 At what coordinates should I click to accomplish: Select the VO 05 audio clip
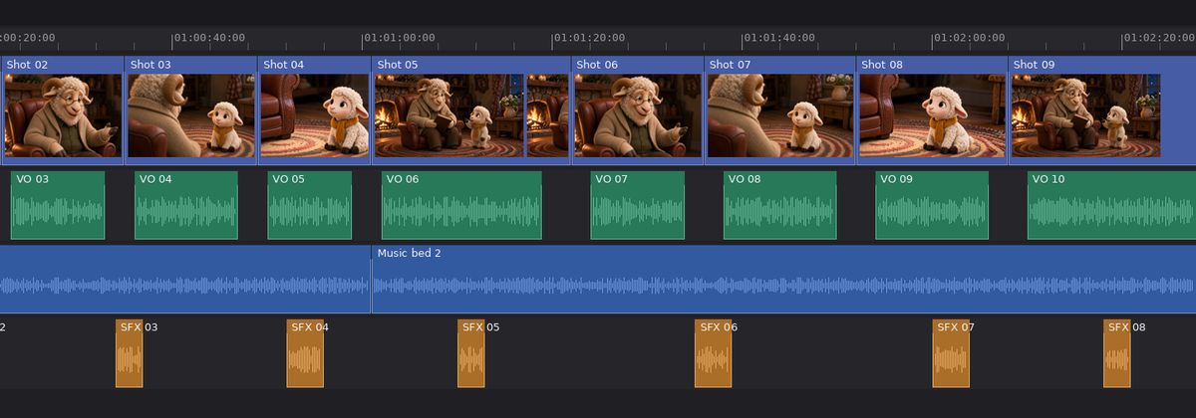point(310,205)
